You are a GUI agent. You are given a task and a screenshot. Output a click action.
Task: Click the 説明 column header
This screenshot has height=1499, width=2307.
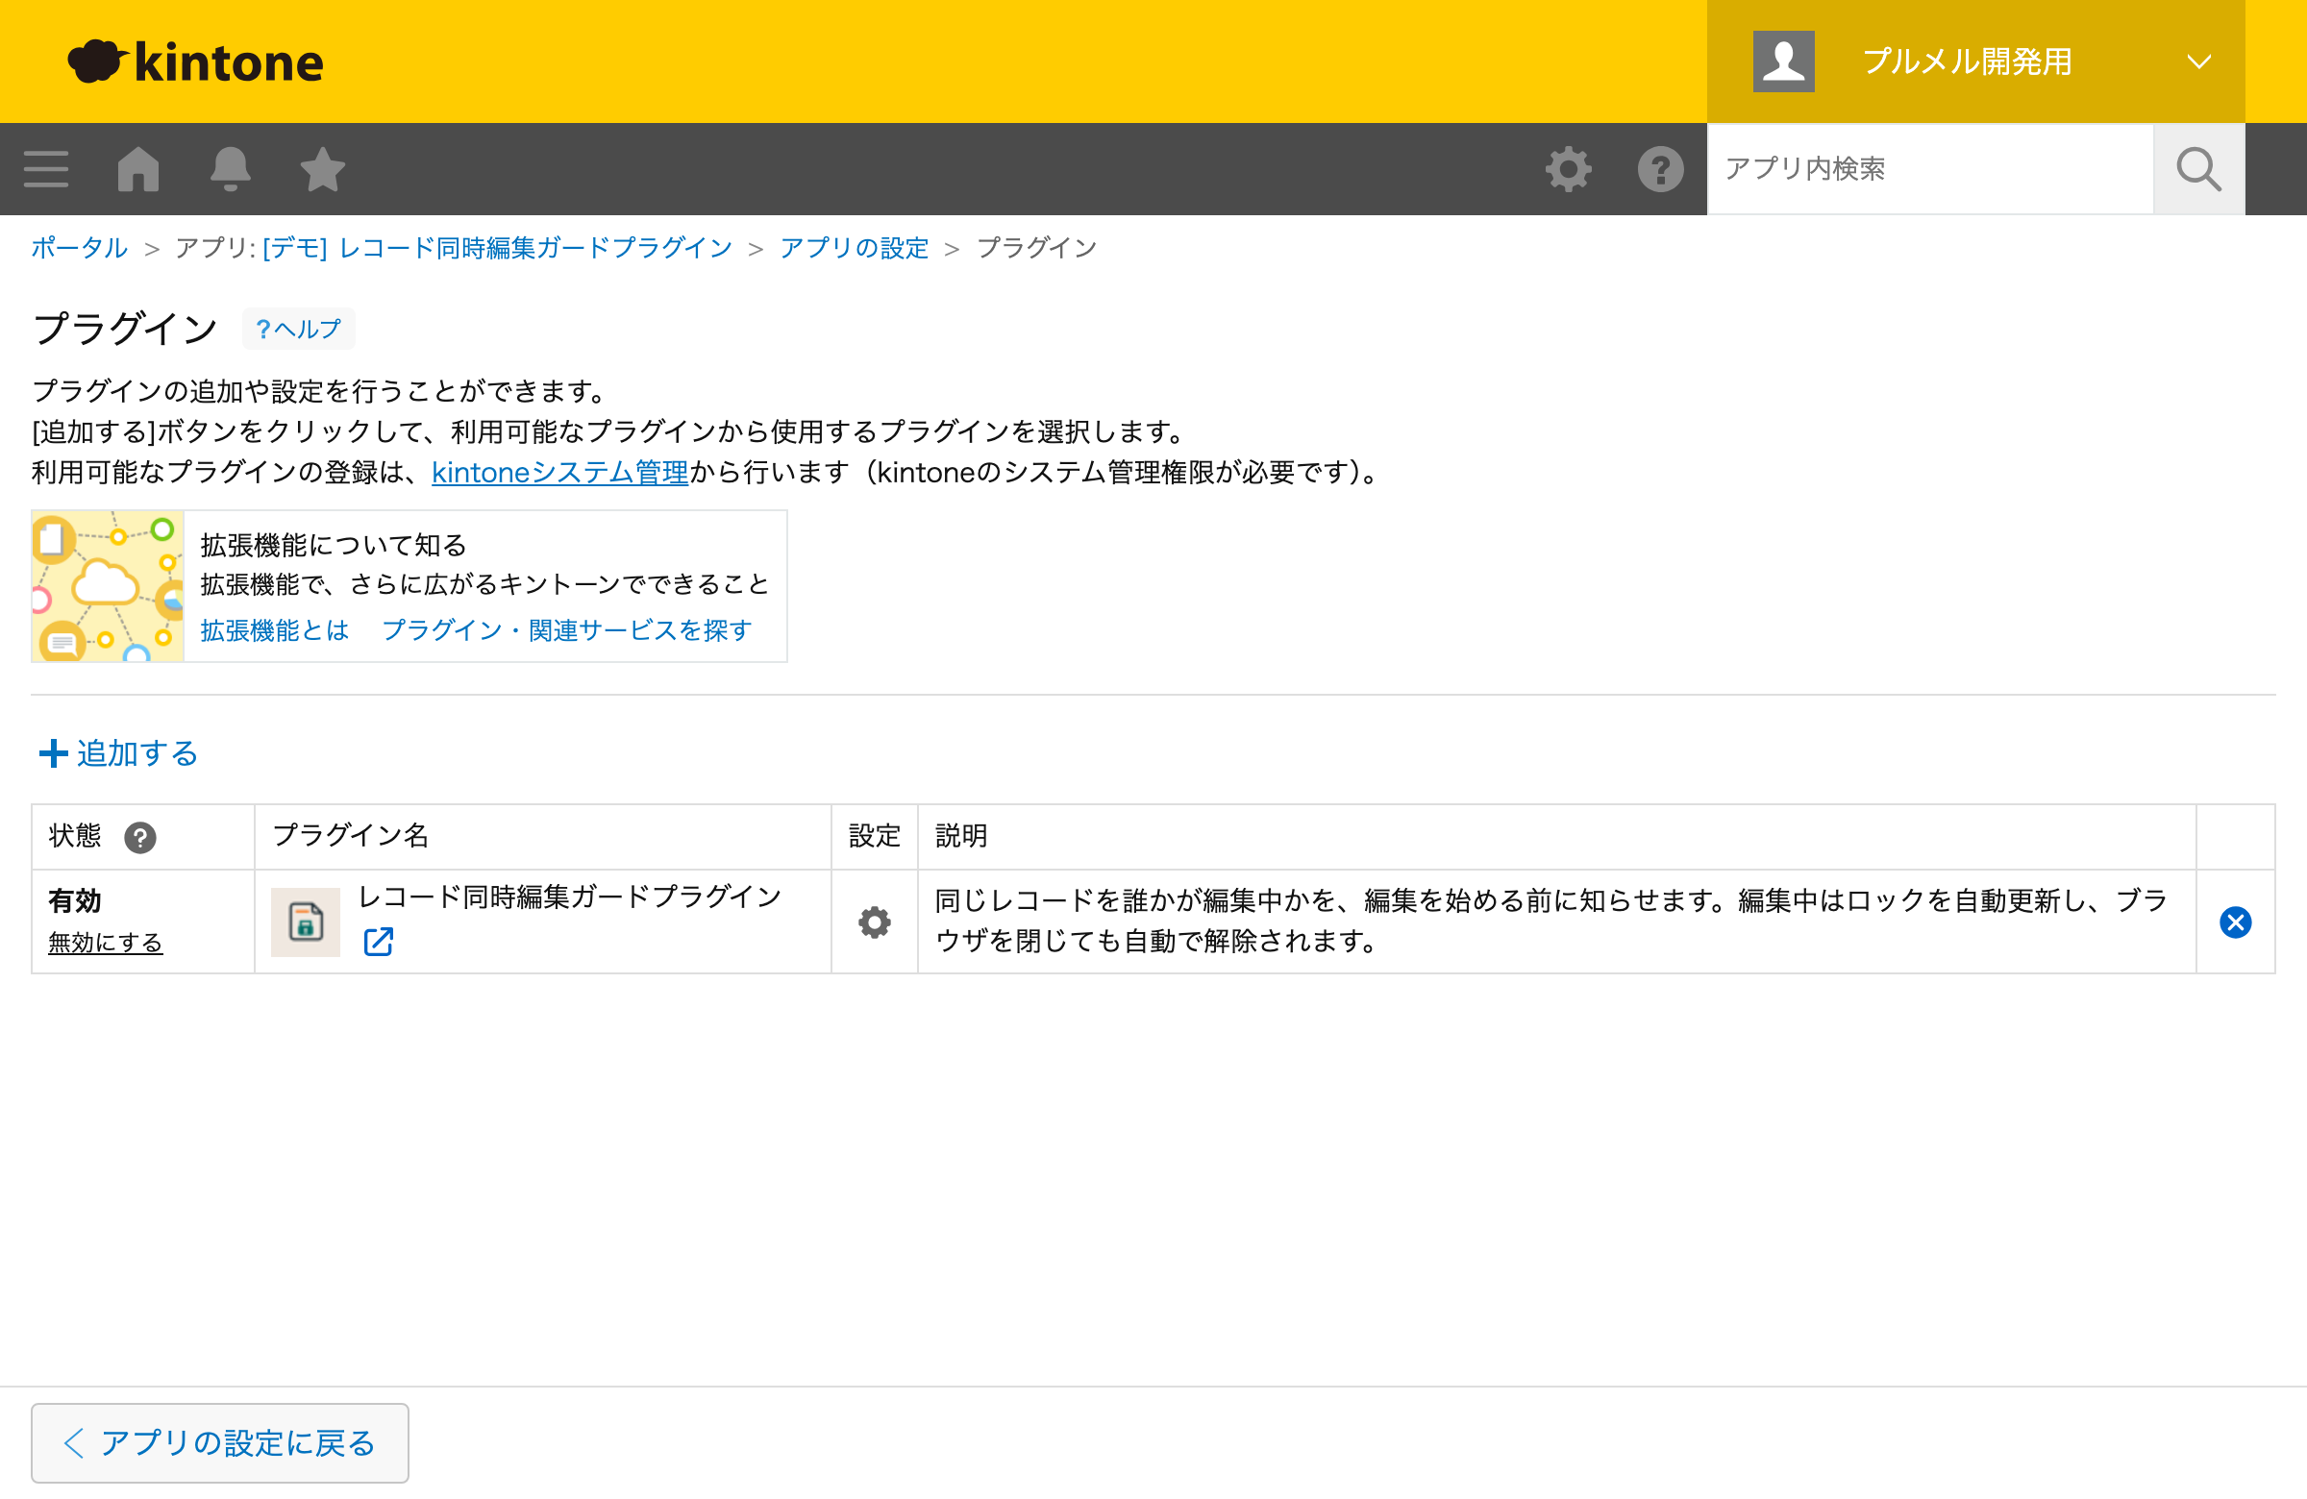point(960,835)
